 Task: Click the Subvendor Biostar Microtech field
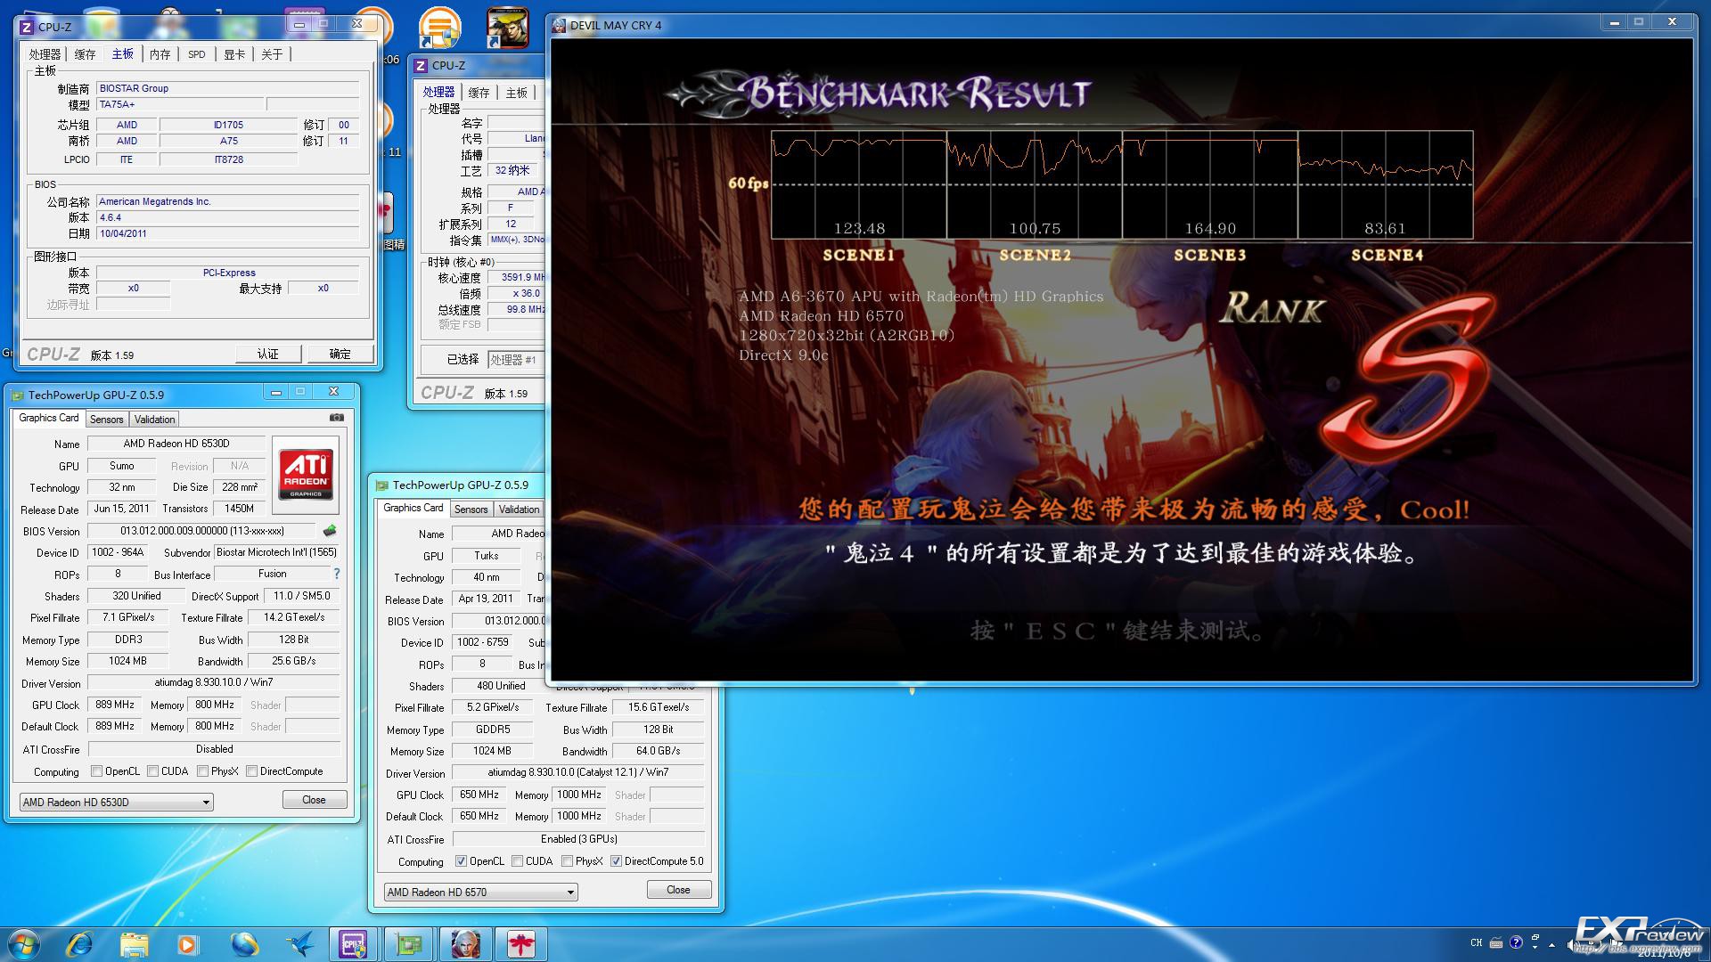pos(276,552)
